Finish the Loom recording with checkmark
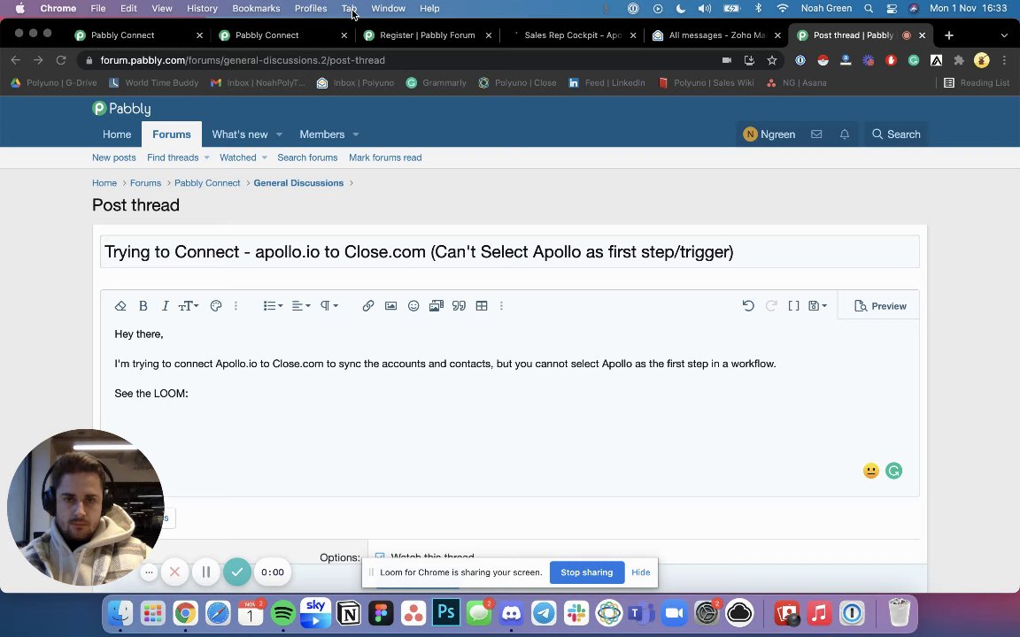1020x637 pixels. pos(237,572)
